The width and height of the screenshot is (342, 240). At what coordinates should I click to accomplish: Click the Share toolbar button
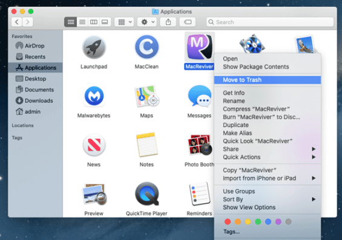coord(168,22)
